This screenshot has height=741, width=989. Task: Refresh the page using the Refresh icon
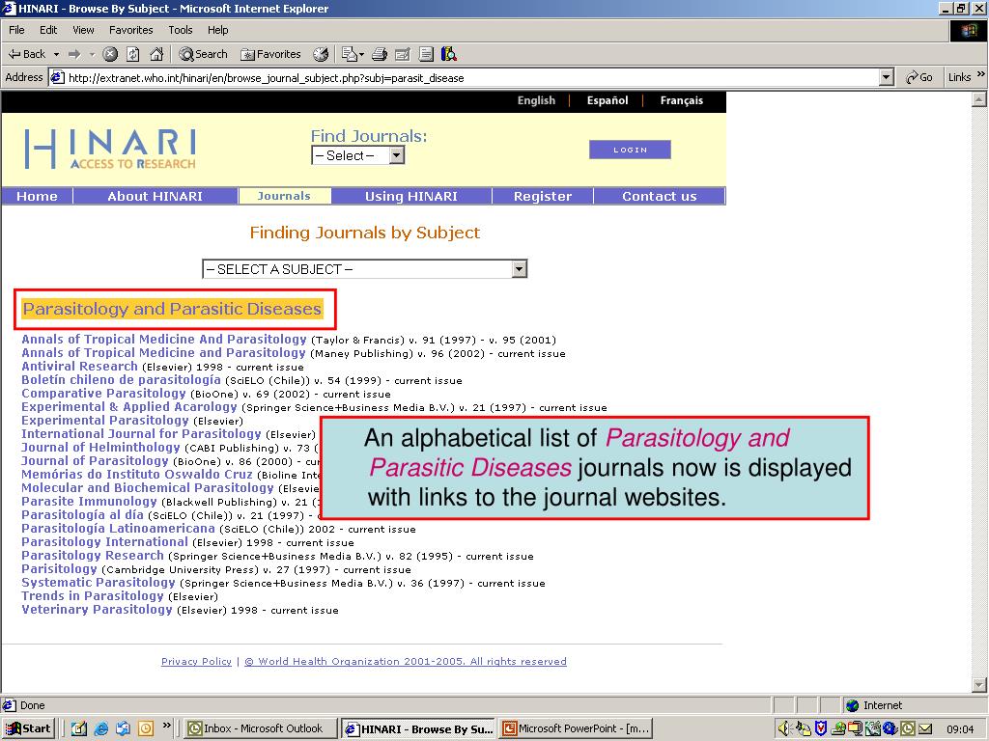[x=133, y=54]
